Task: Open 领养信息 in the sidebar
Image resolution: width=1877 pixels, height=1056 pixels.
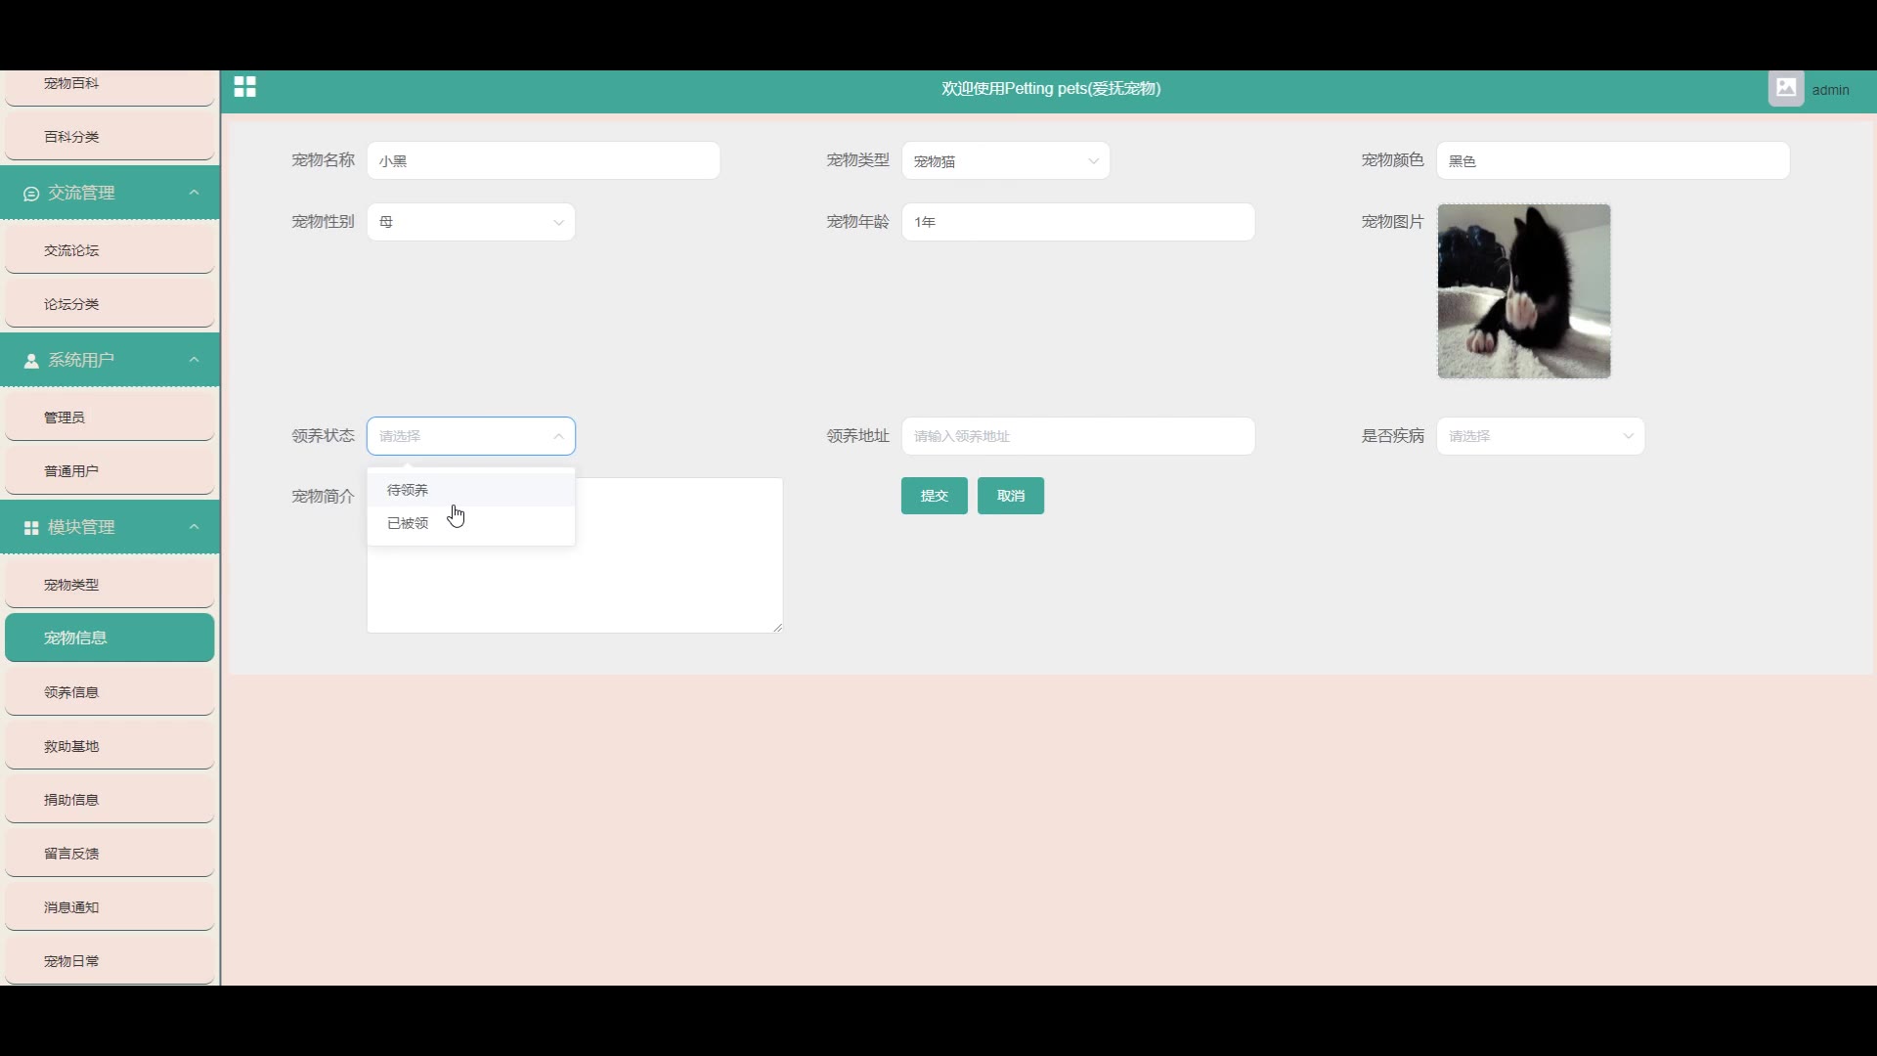Action: click(x=71, y=692)
